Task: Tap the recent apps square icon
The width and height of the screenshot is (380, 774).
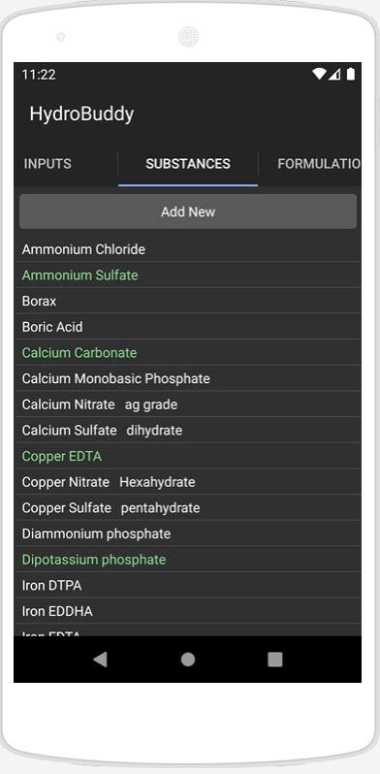Action: (275, 660)
